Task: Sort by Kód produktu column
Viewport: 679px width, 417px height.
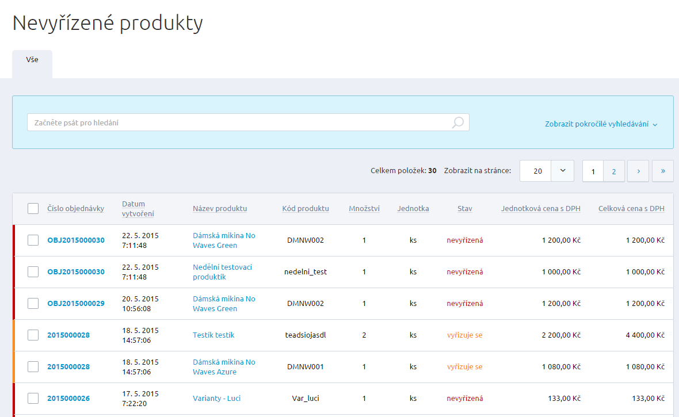Action: [x=306, y=208]
